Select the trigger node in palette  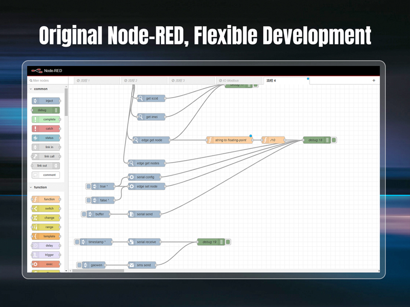click(x=46, y=255)
